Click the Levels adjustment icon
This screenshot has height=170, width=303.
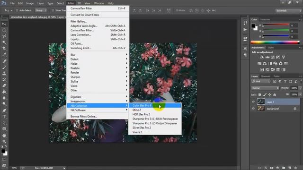click(x=267, y=57)
